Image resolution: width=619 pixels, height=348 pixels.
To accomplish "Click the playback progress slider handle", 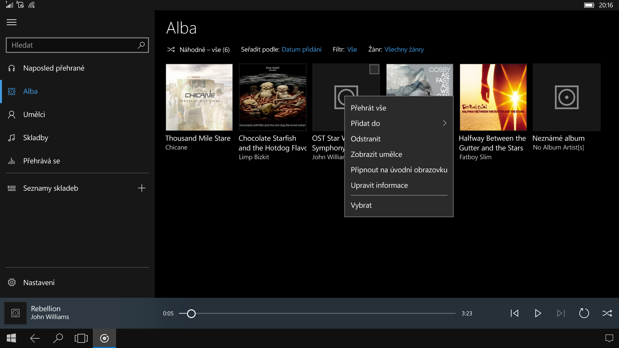I will click(191, 314).
